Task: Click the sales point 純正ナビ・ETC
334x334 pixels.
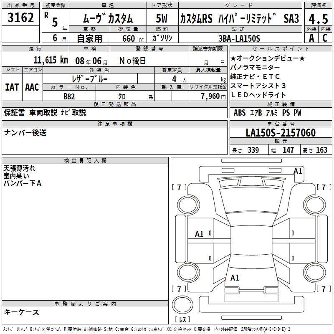Action: coord(255,76)
